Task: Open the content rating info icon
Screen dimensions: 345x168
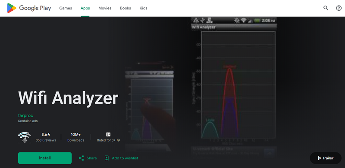Action: pyautogui.click(x=118, y=140)
